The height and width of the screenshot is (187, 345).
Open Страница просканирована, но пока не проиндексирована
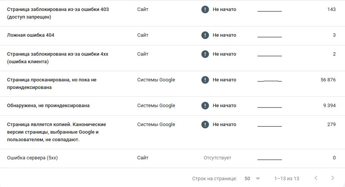[x=173, y=84]
